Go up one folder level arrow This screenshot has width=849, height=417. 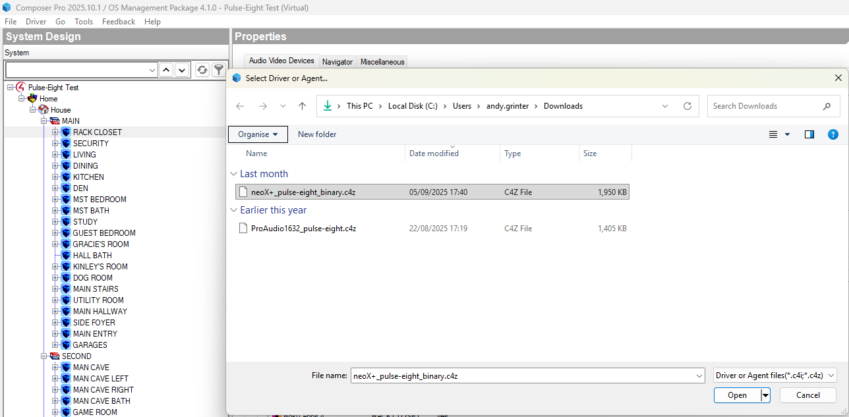(x=302, y=106)
